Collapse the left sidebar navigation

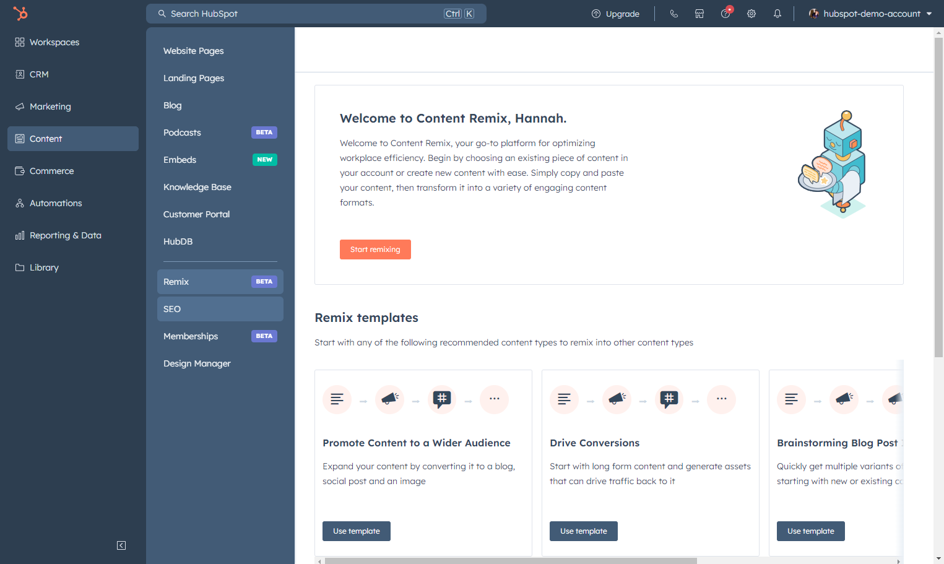[121, 545]
